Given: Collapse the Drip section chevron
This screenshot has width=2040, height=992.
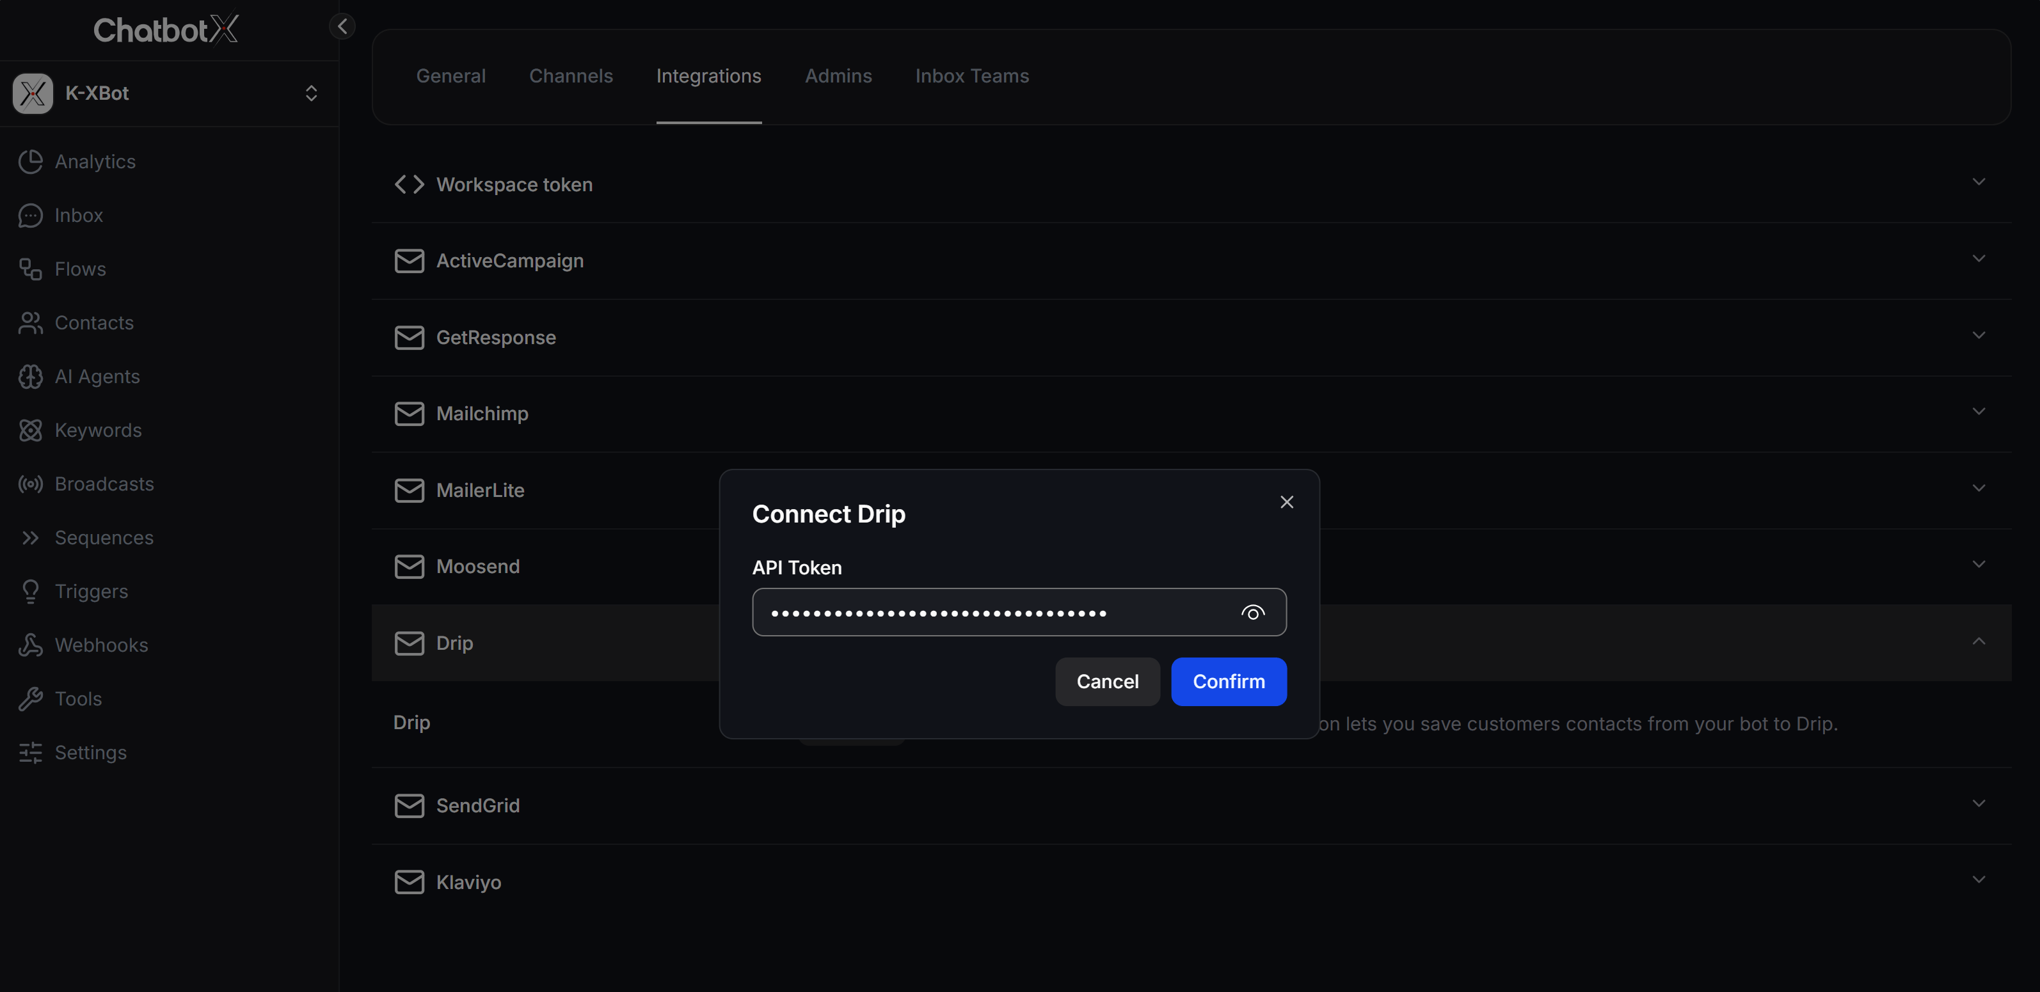Looking at the screenshot, I should 1978,642.
